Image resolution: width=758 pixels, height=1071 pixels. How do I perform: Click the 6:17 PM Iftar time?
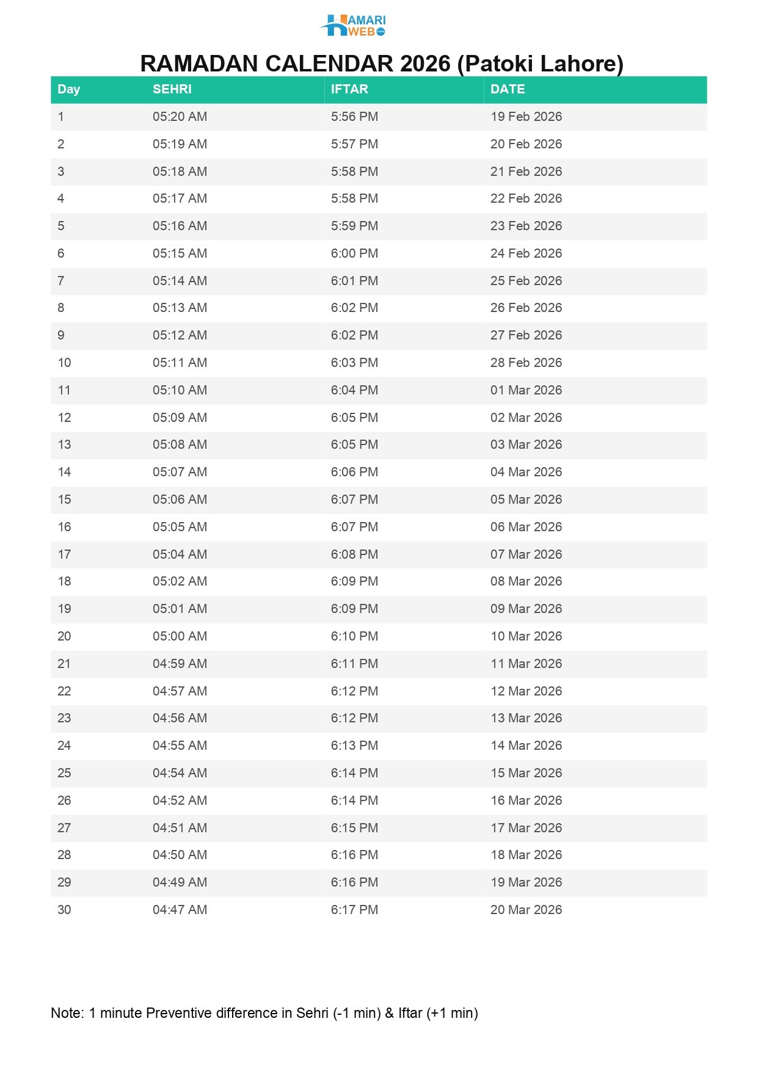pos(354,910)
